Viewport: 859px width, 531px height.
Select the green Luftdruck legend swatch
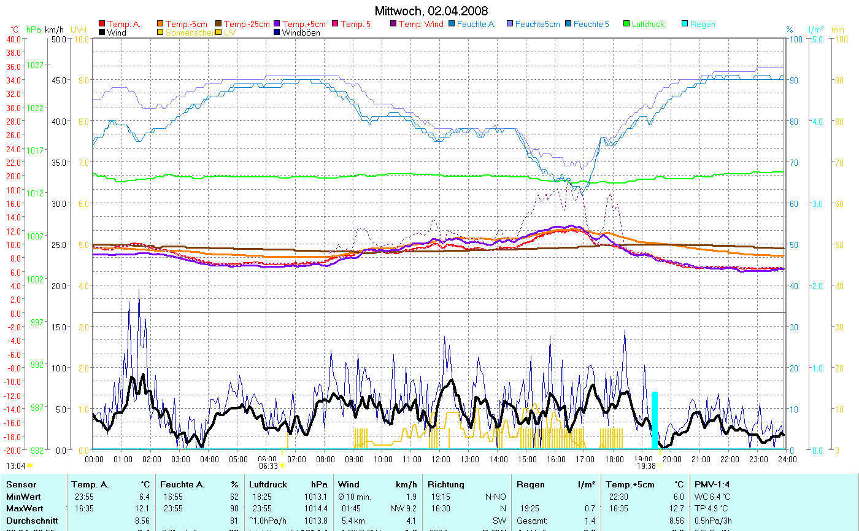pyautogui.click(x=626, y=24)
